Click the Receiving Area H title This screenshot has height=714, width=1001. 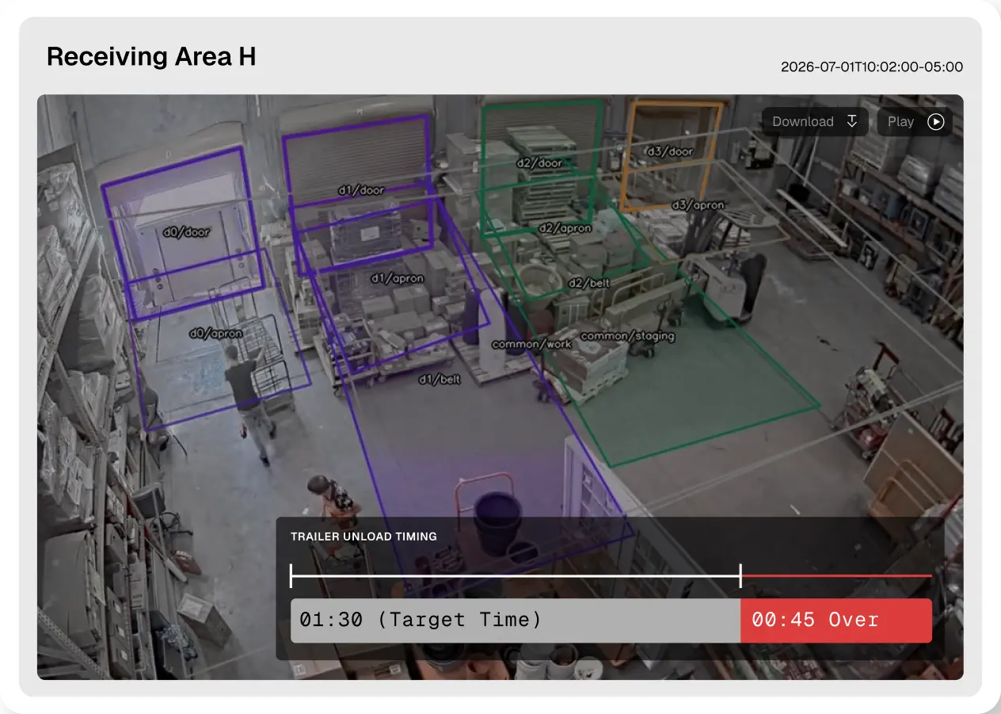click(151, 56)
